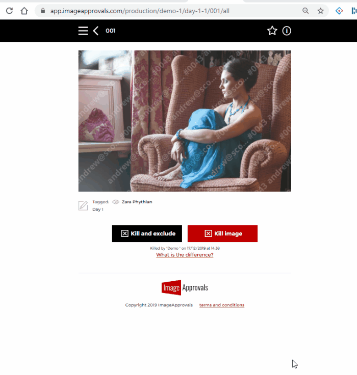Edit tags using the pencil icon
The image size is (357, 375).
point(83,206)
